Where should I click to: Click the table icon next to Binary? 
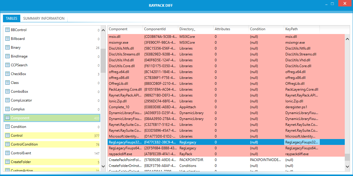click(8, 48)
